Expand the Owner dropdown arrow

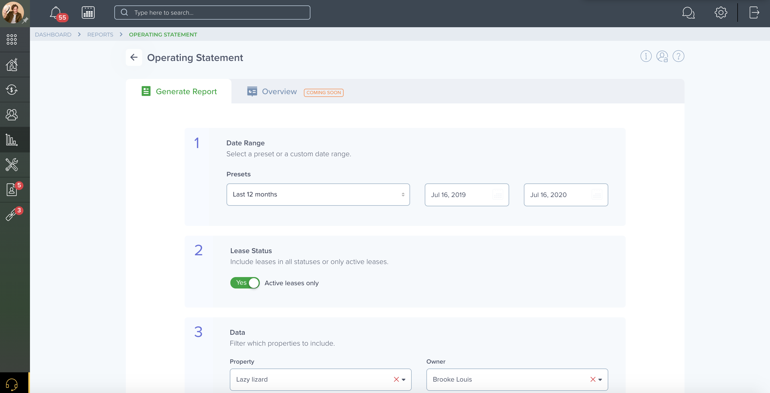pyautogui.click(x=600, y=380)
